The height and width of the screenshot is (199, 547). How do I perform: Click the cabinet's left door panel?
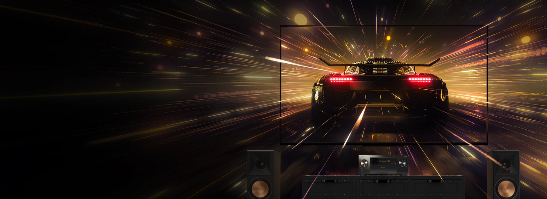click(x=330, y=189)
